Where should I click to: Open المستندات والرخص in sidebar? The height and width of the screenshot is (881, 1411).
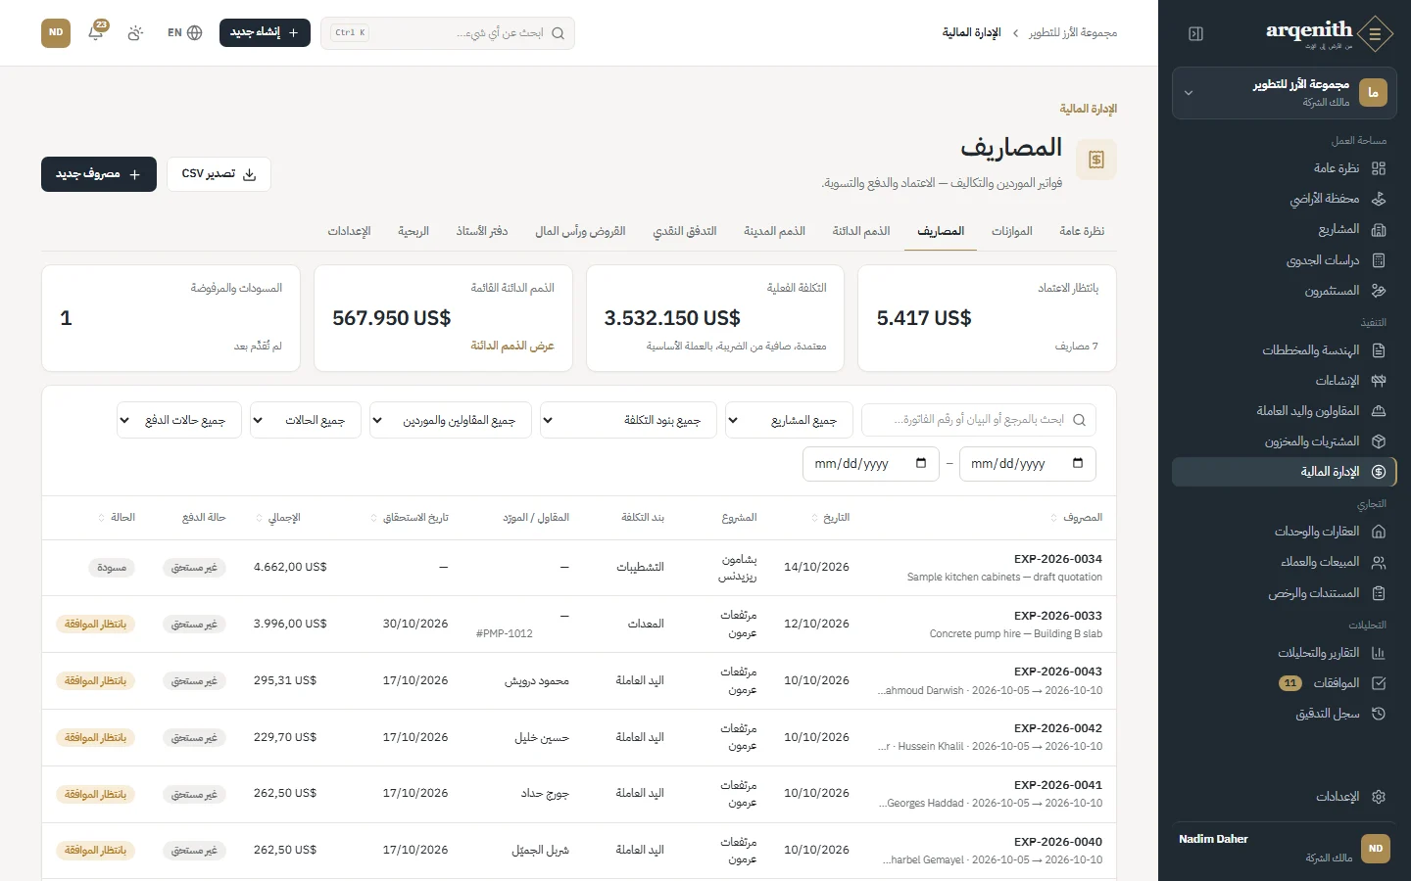pos(1285,593)
